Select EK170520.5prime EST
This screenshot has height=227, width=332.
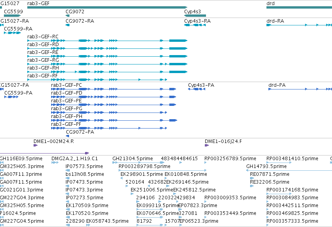click(68, 218)
